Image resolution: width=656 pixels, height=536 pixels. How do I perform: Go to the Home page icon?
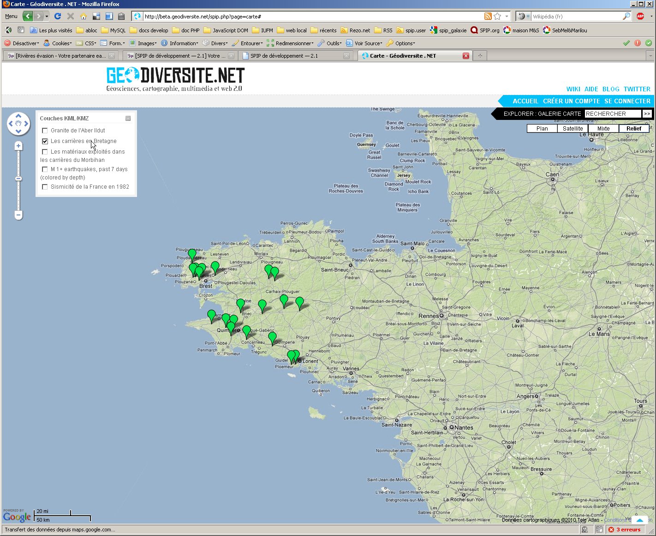pyautogui.click(x=83, y=16)
